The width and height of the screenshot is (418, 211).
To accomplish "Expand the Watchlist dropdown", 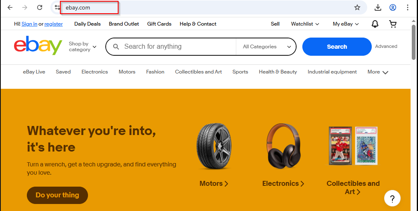I will click(305, 24).
